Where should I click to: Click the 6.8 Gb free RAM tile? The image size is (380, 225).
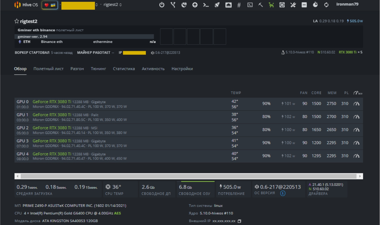click(x=196, y=190)
